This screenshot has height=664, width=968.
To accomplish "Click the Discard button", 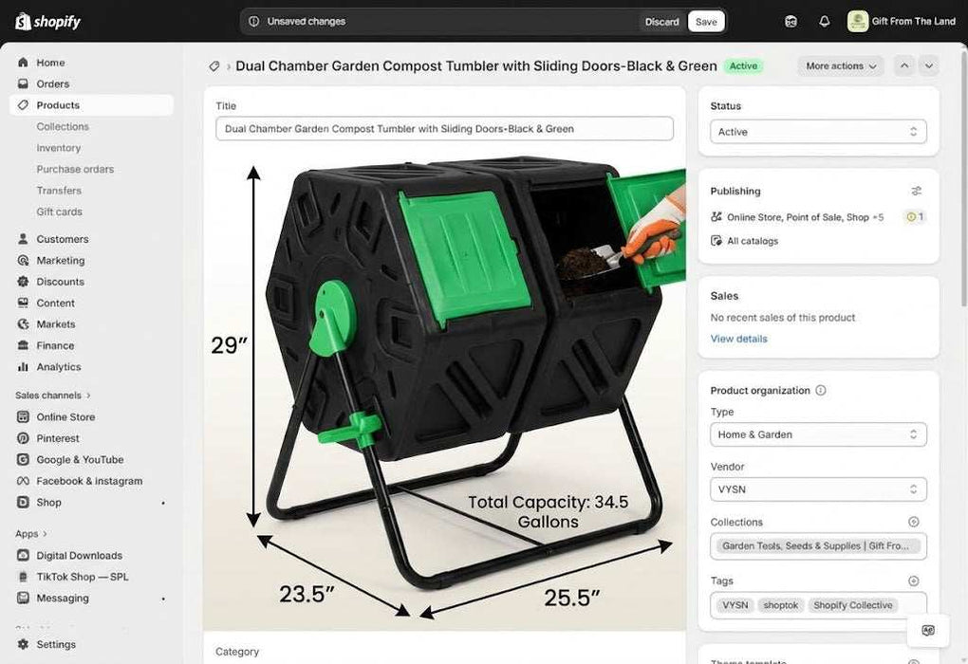I will [x=661, y=22].
